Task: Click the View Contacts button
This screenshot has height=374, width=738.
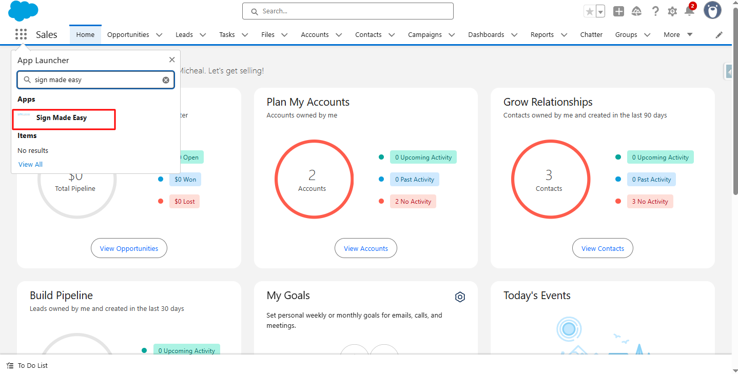Action: tap(603, 248)
